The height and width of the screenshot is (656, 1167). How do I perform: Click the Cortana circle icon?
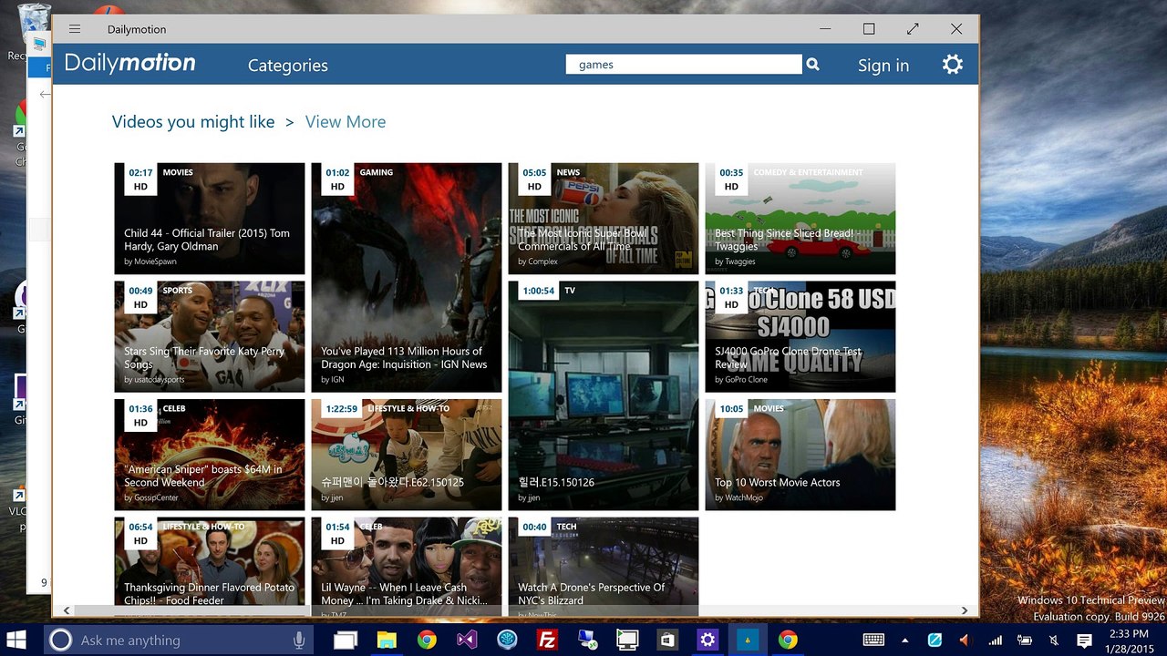60,641
